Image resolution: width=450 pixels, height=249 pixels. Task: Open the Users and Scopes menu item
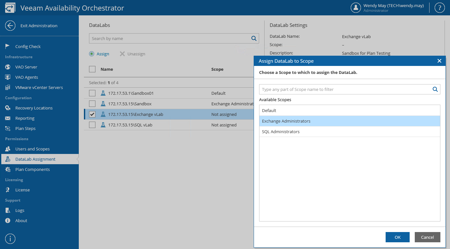(x=32, y=149)
